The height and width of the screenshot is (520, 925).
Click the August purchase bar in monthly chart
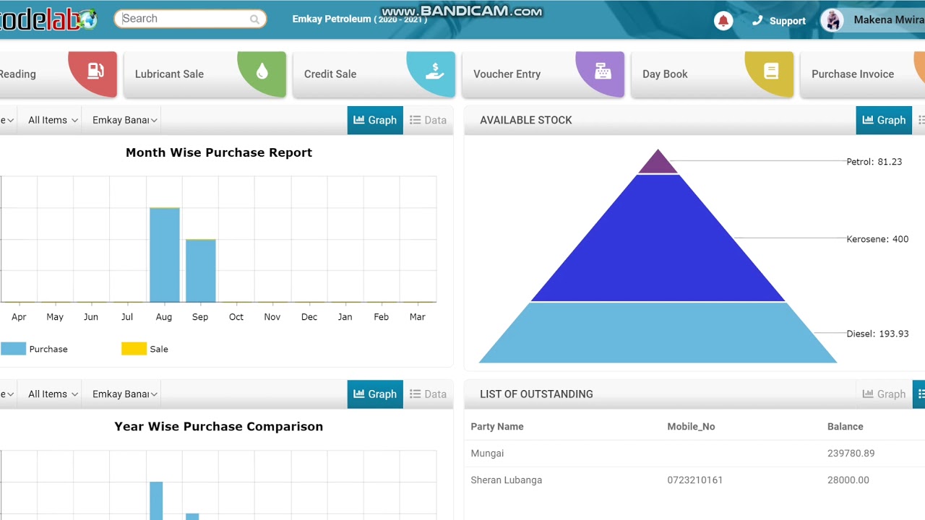[x=165, y=255]
